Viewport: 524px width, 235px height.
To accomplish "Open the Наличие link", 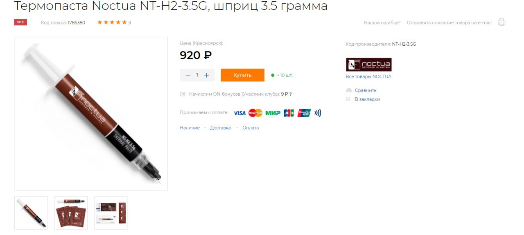I will click(190, 128).
